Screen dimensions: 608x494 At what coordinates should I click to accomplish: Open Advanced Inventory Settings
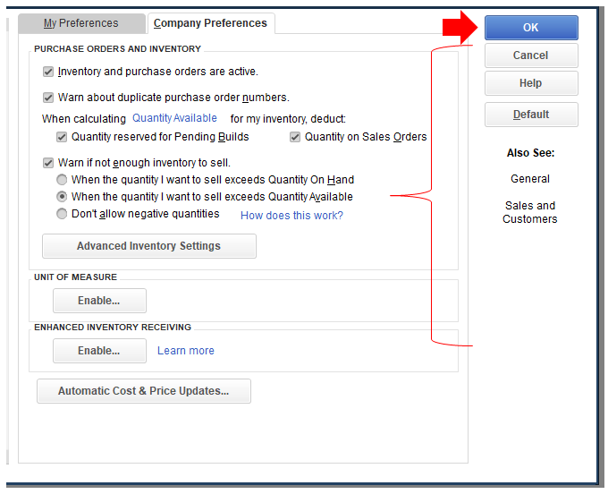(x=148, y=246)
